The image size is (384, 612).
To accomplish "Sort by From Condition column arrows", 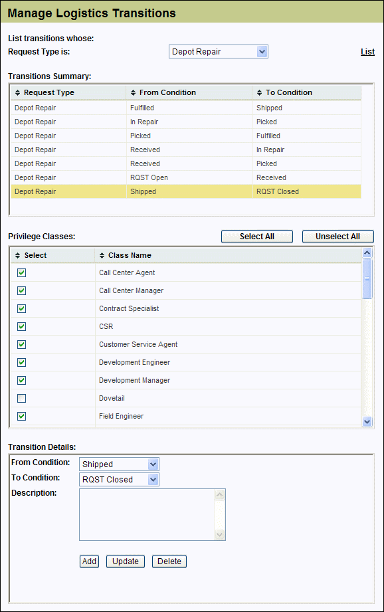I will pyautogui.click(x=133, y=92).
